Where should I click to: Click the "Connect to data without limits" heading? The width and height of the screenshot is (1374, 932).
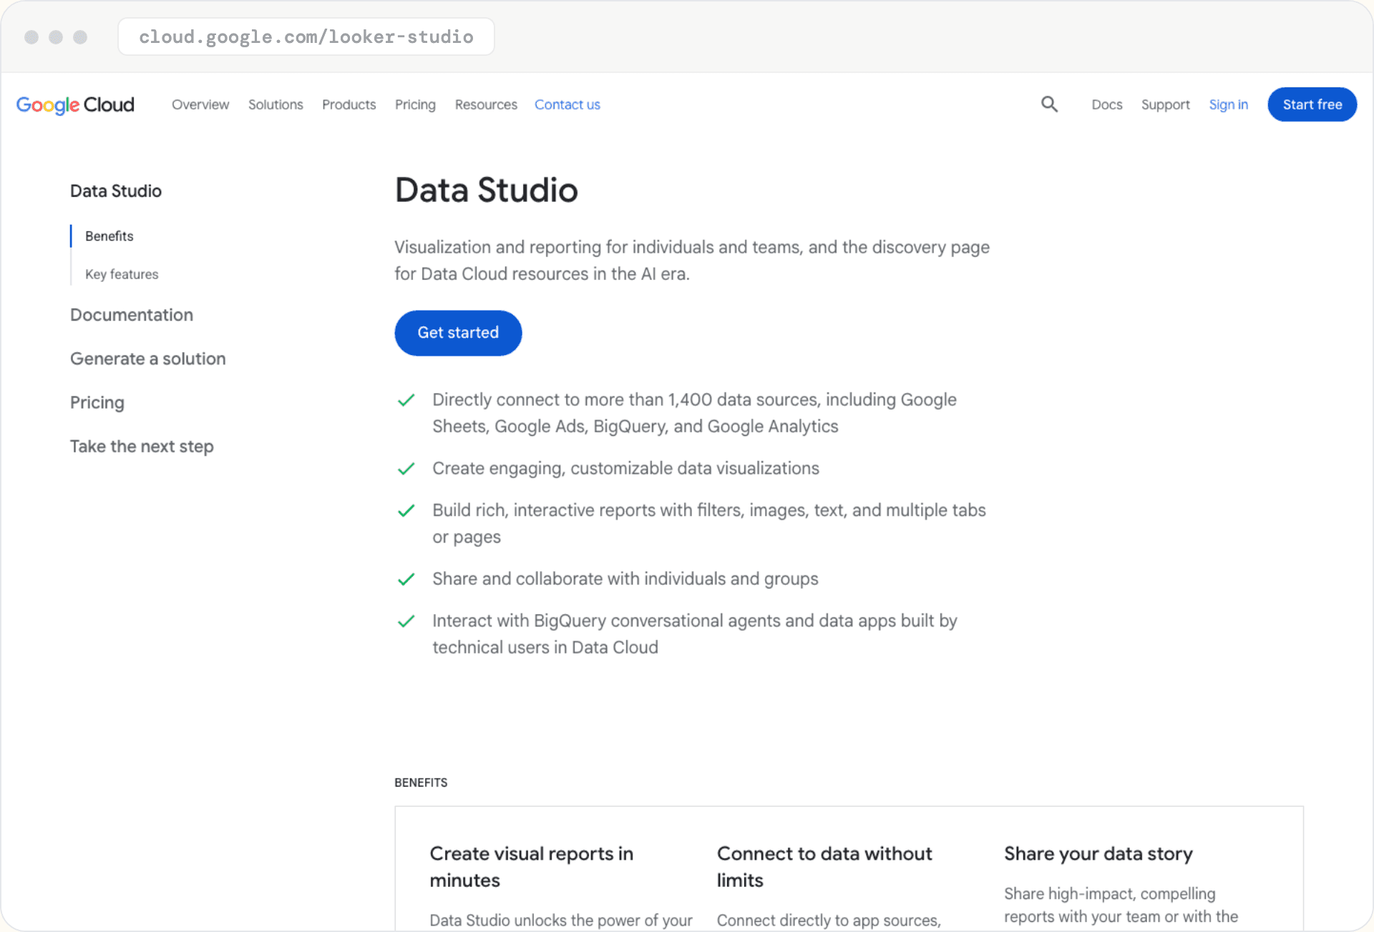tap(824, 867)
